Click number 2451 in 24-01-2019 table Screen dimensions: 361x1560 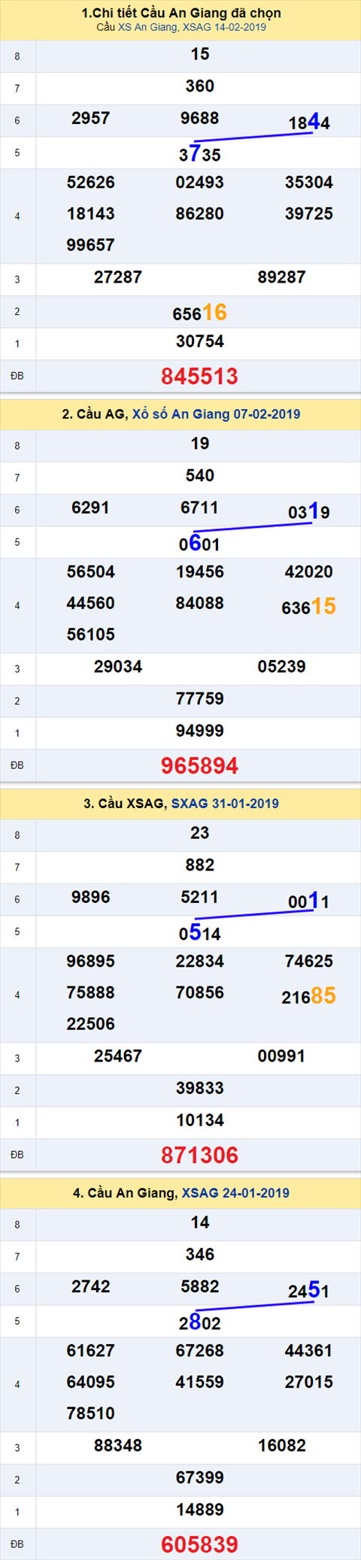coord(309,1290)
